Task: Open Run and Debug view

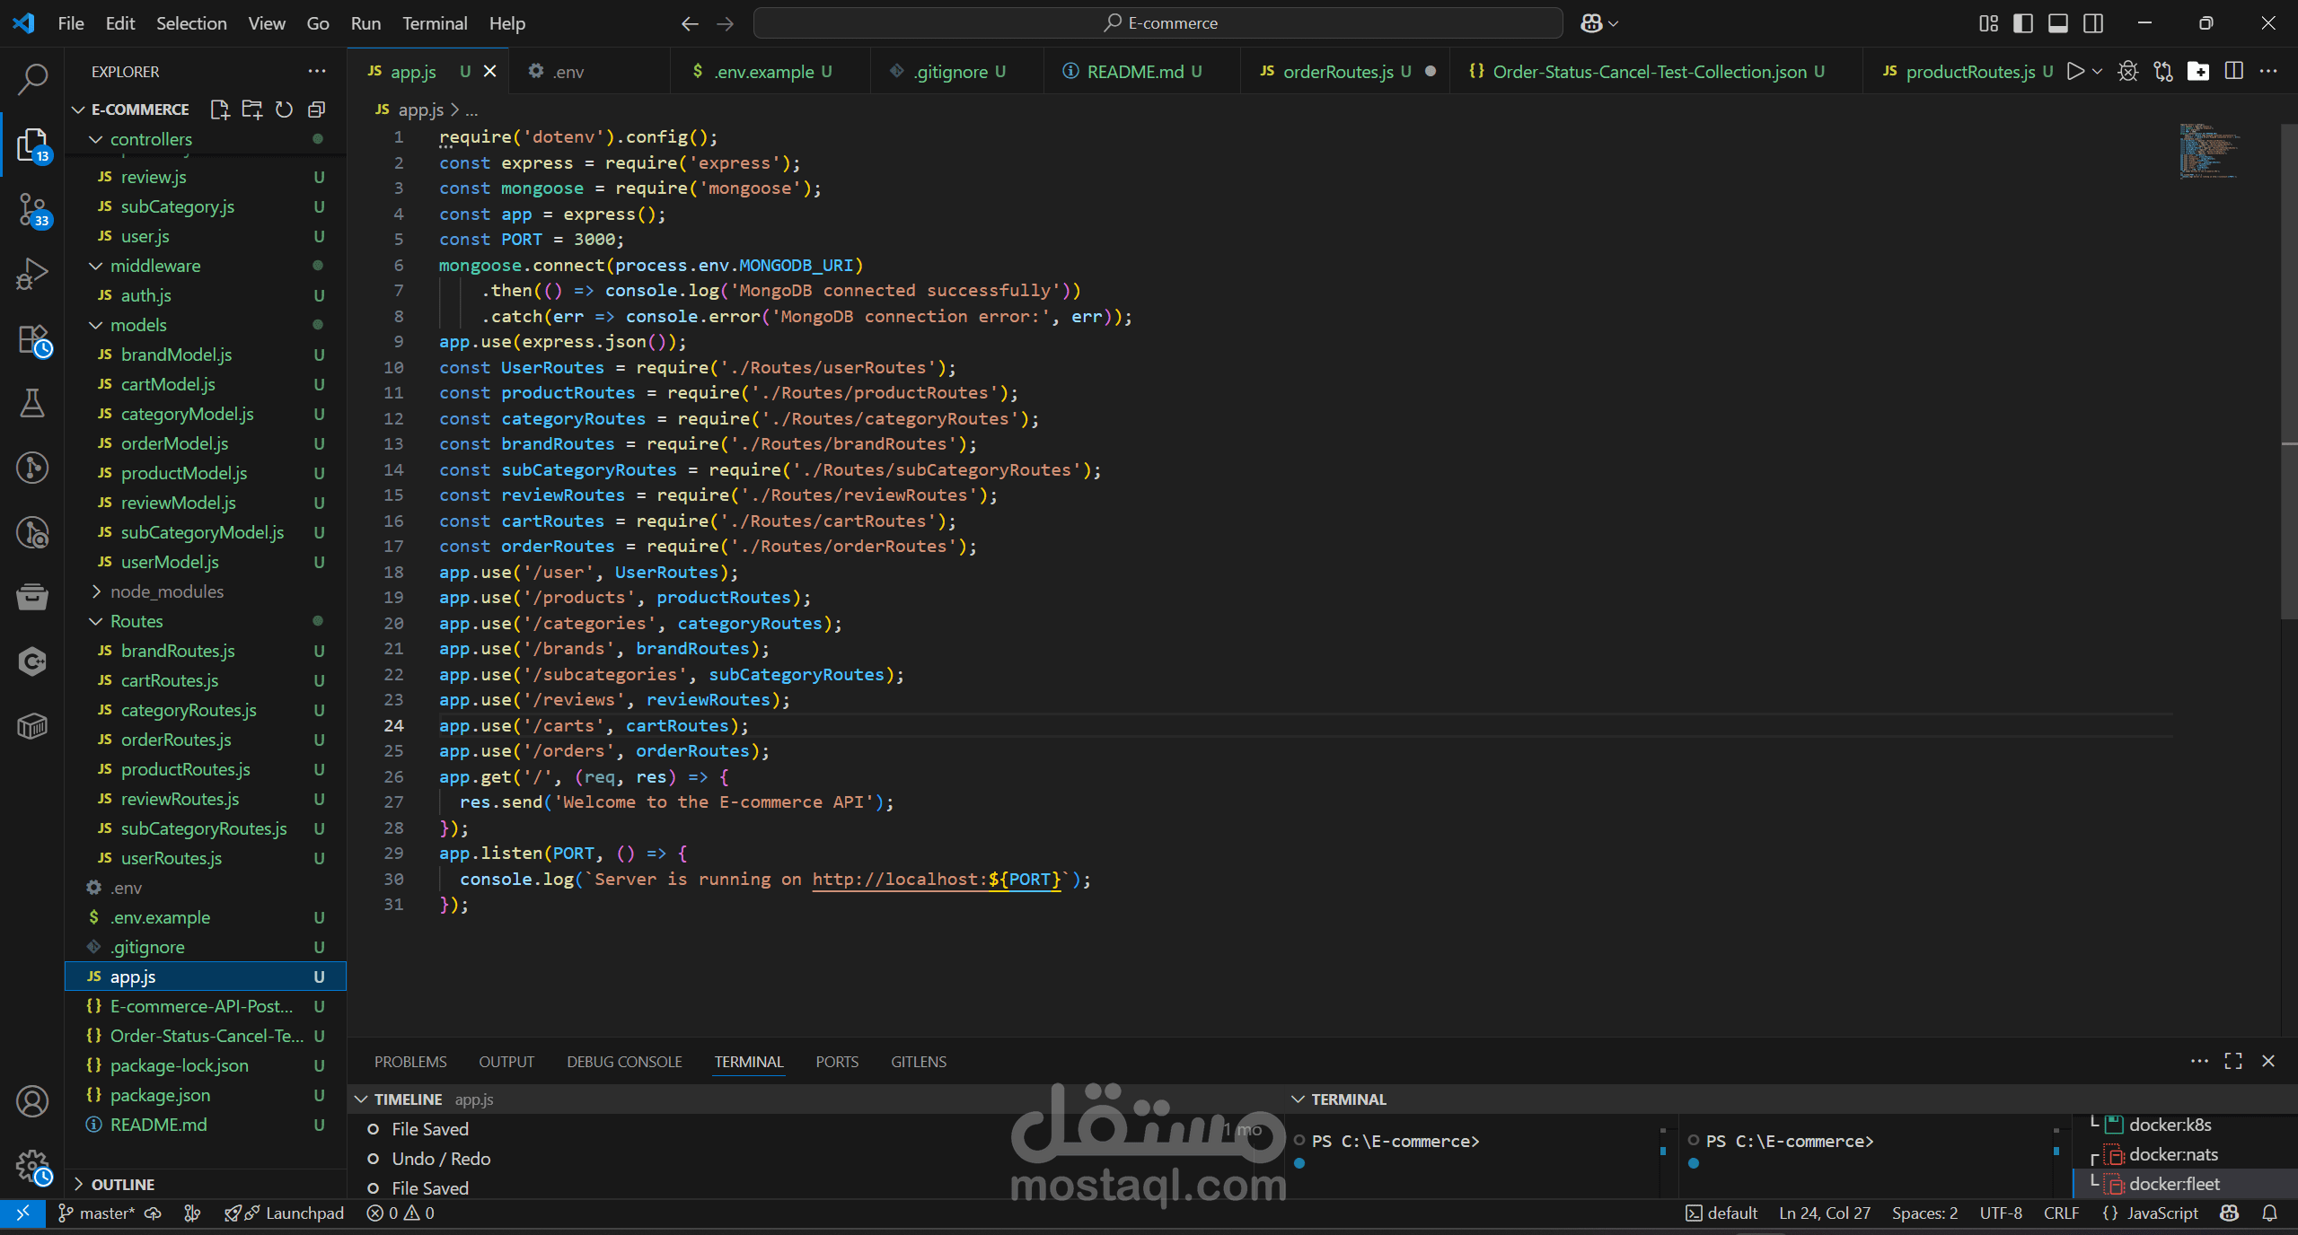Action: 32,274
